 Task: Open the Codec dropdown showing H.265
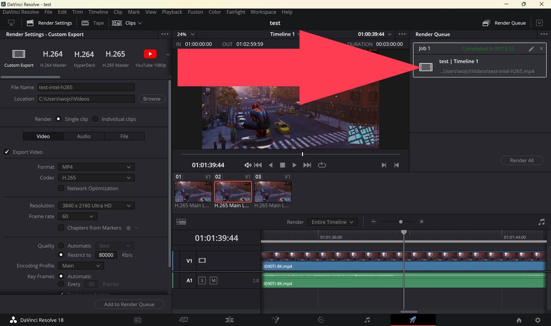[x=96, y=177]
